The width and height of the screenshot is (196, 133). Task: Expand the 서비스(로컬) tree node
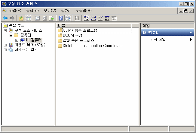[x=5, y=50]
